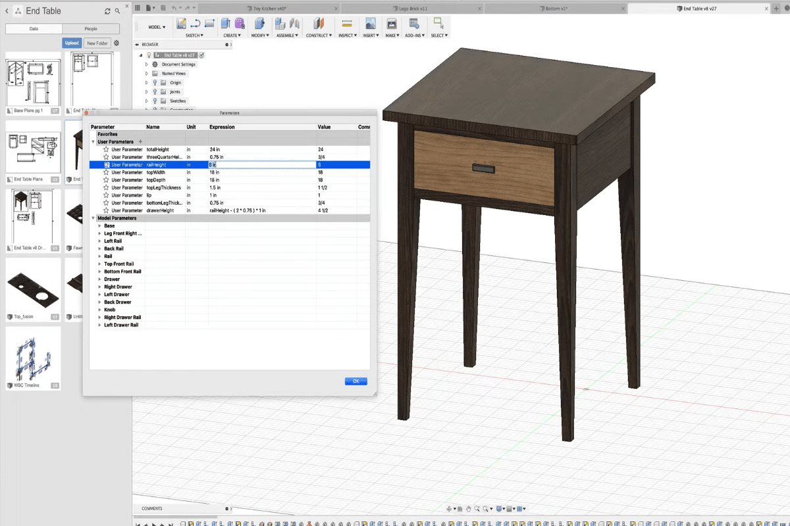This screenshot has width=790, height=526.
Task: Click the 3D Print icon above Make
Action: click(391, 24)
